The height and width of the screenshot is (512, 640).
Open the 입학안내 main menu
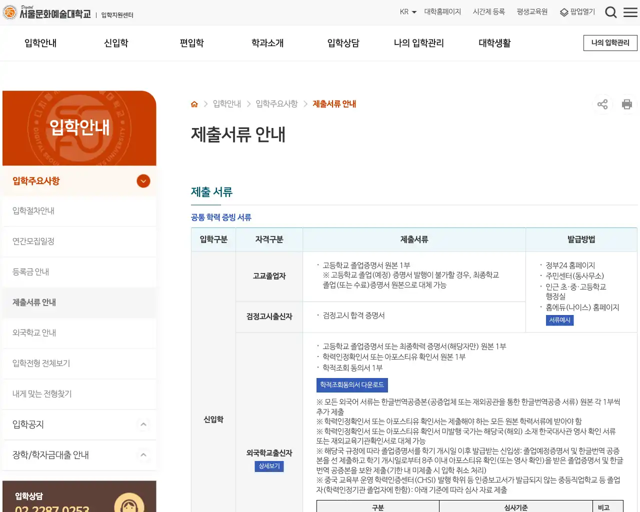(40, 43)
